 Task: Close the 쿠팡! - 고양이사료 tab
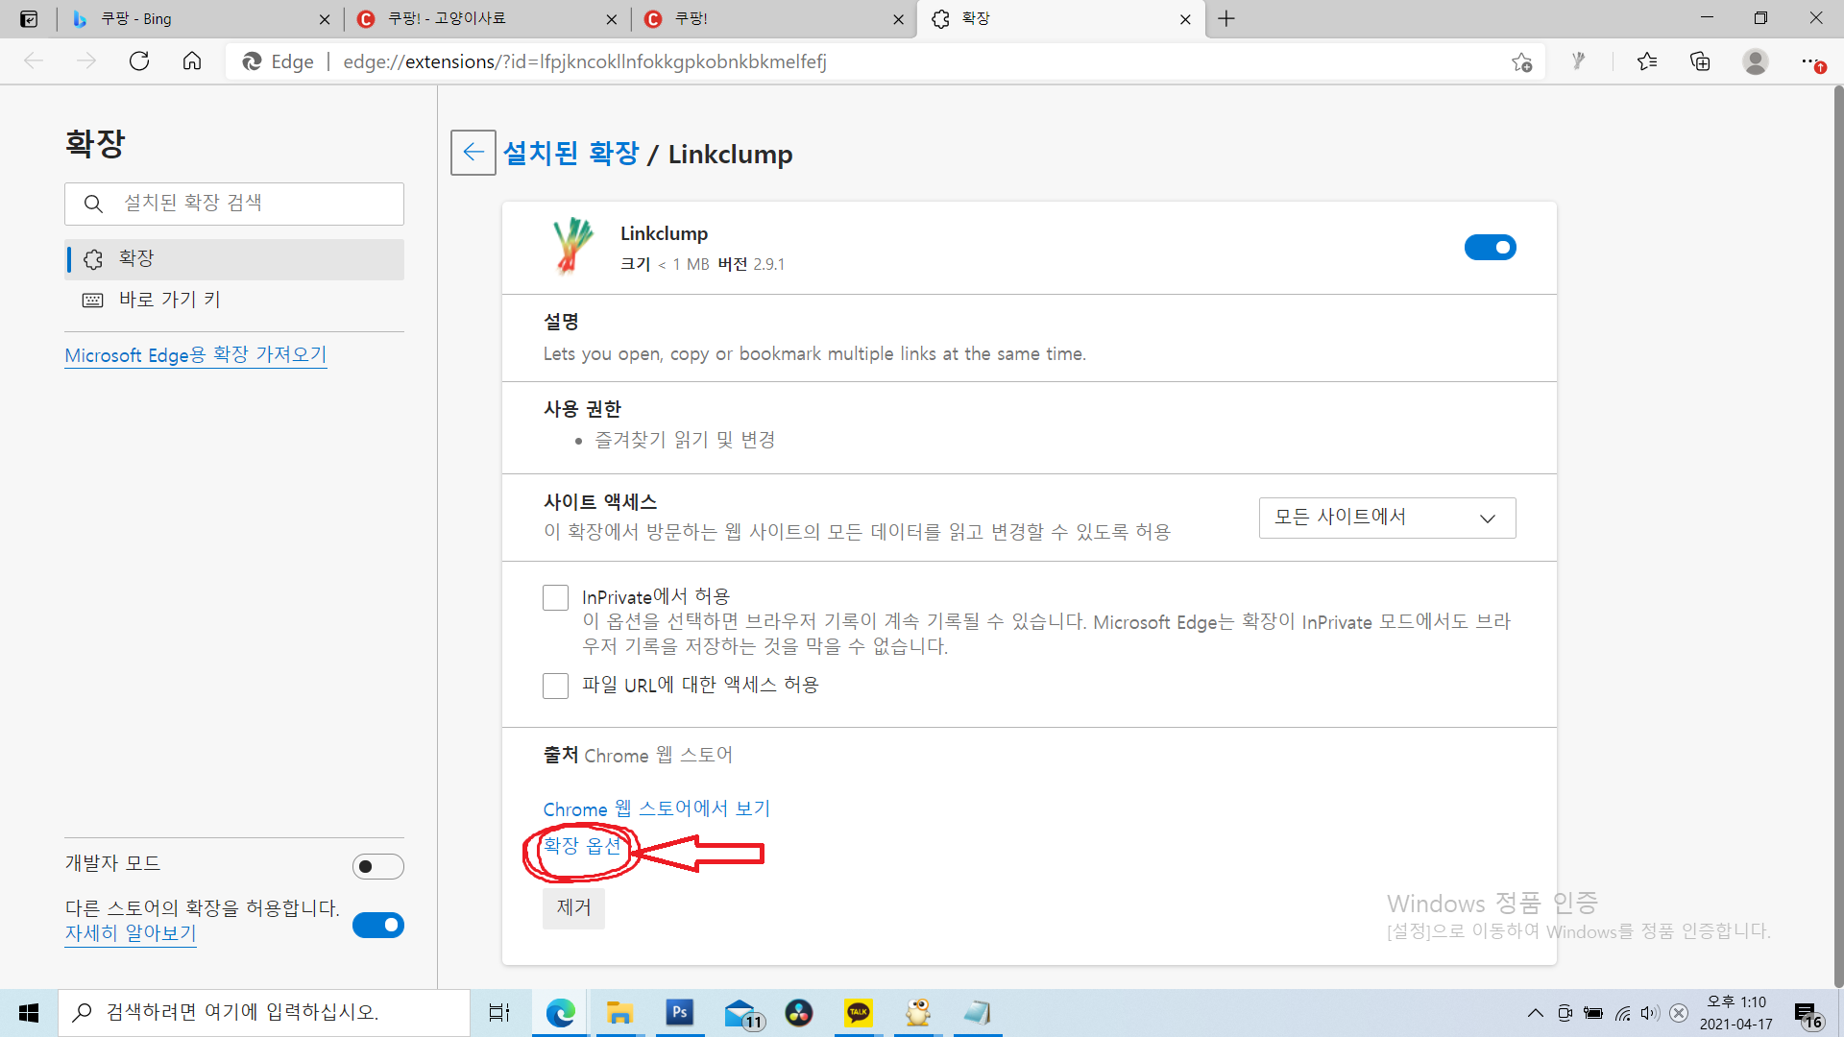(612, 19)
